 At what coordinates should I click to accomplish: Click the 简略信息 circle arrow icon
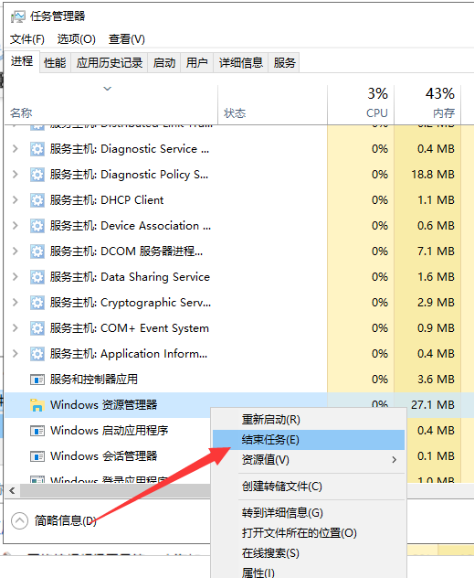19,521
